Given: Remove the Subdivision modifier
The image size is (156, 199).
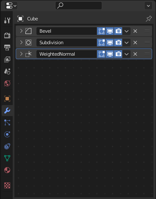Looking at the screenshot, I should click(135, 43).
